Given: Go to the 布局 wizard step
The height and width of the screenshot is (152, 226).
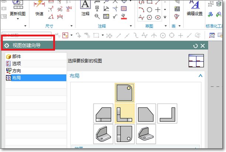Looking at the screenshot, I should tap(36, 78).
